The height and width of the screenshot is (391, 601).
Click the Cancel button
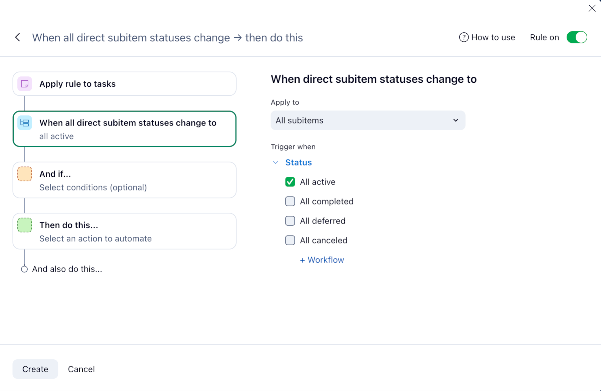(81, 369)
